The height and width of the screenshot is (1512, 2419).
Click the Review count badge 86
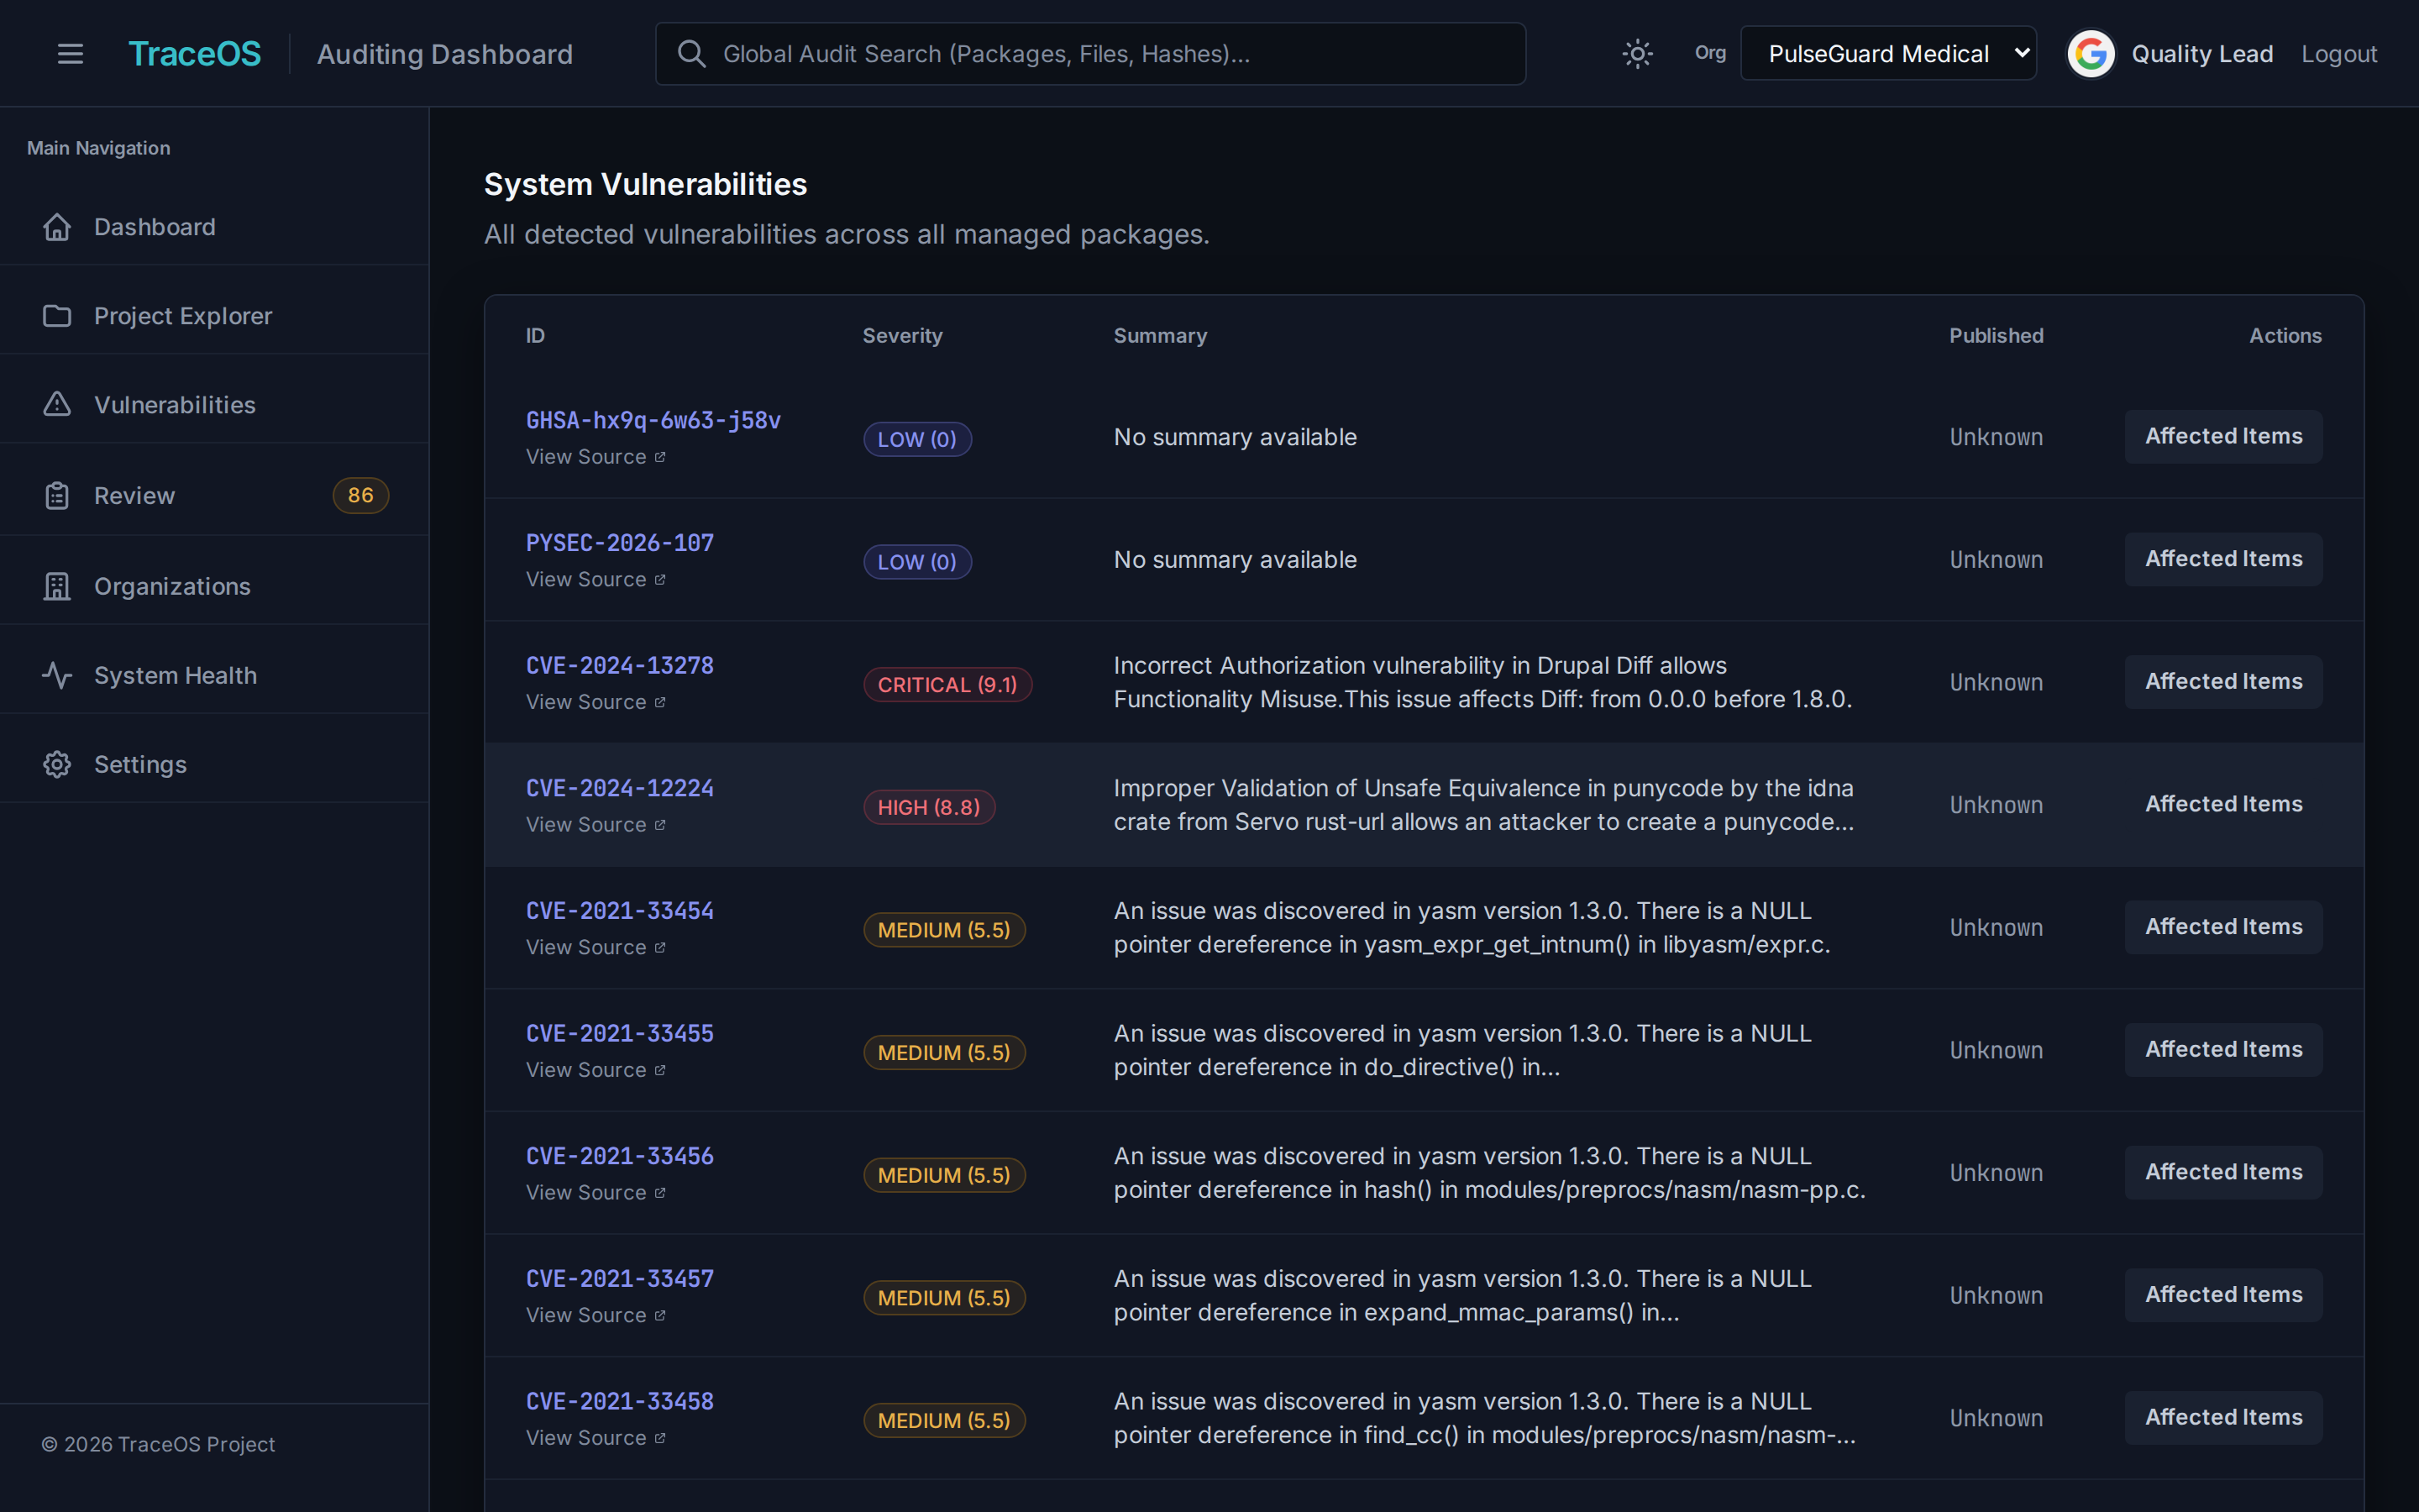pyautogui.click(x=359, y=496)
